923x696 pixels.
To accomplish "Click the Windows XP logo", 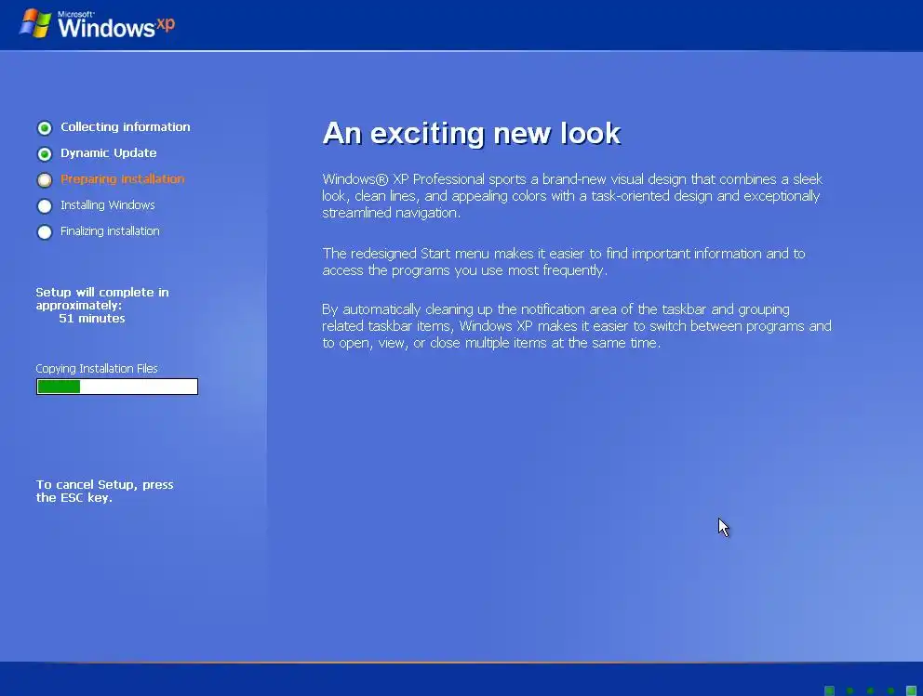I will pyautogui.click(x=97, y=25).
